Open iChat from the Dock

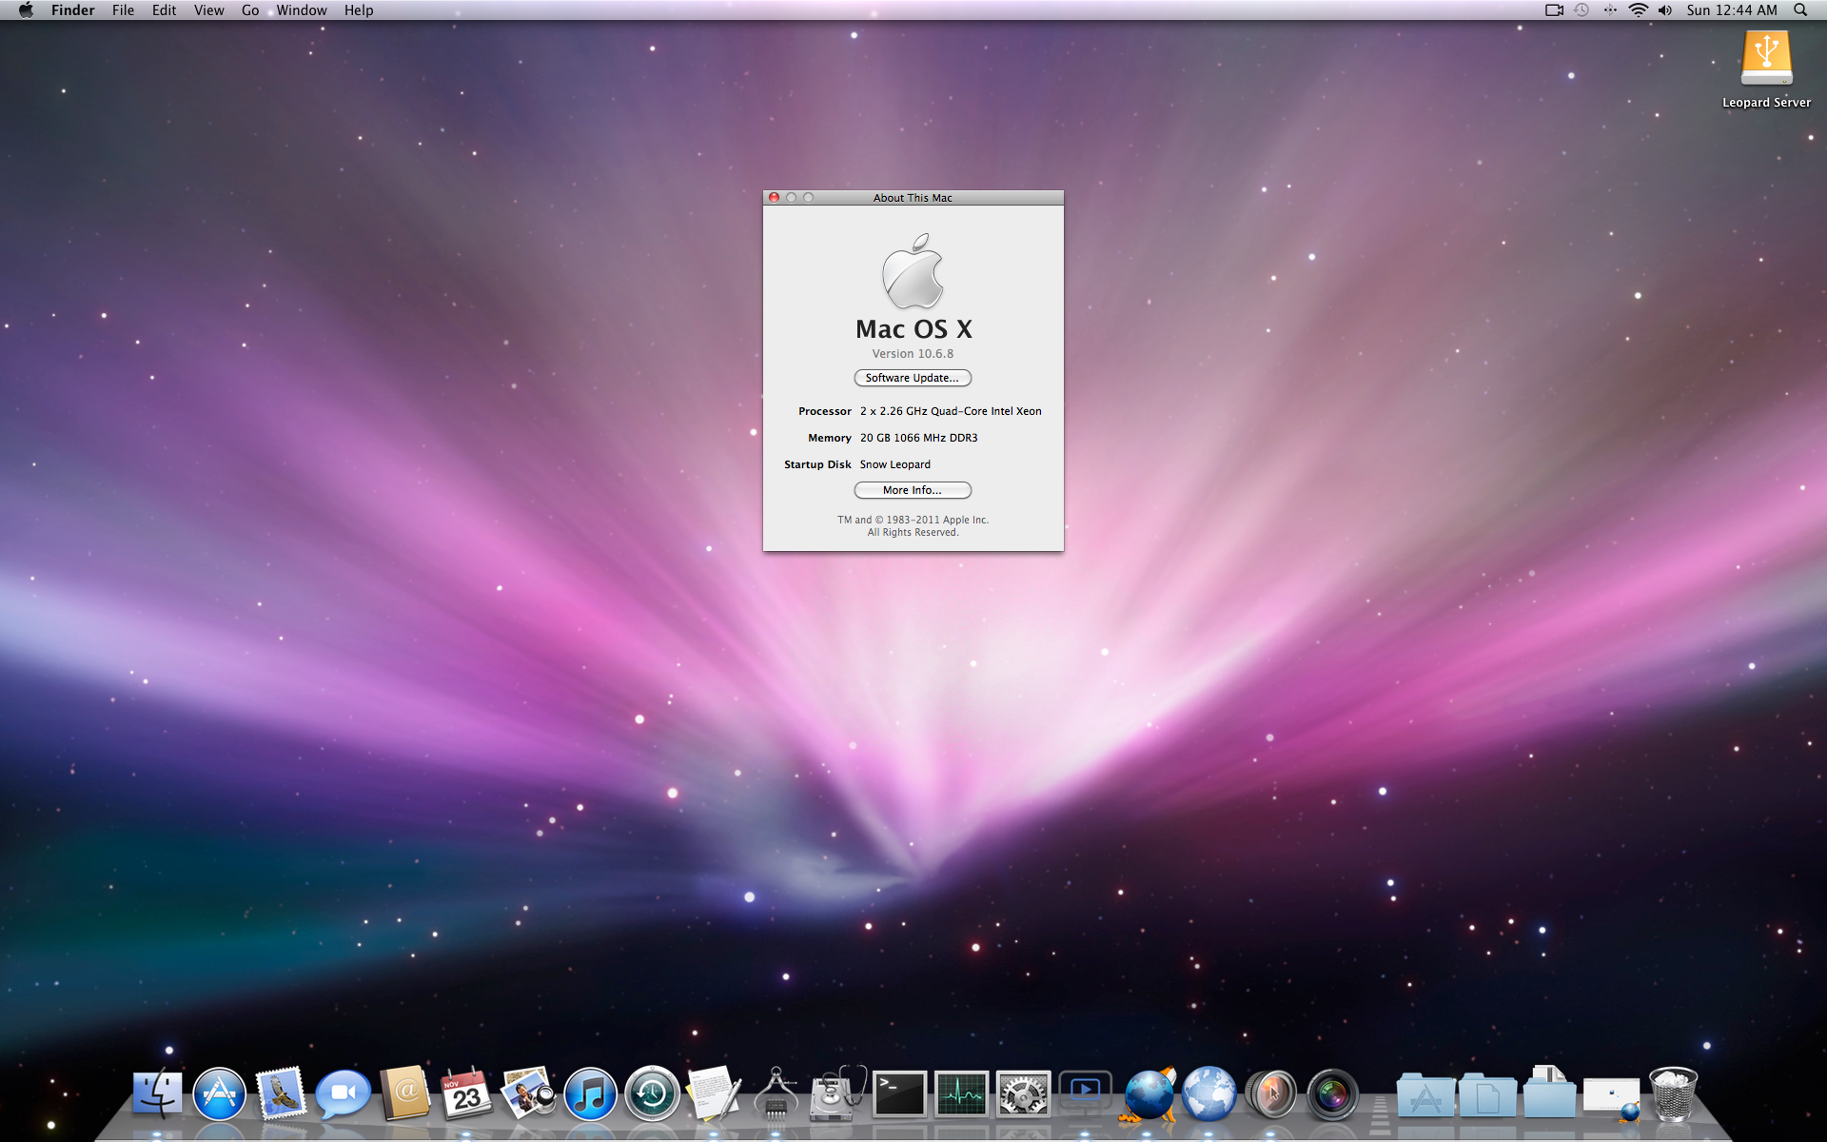pyautogui.click(x=343, y=1094)
